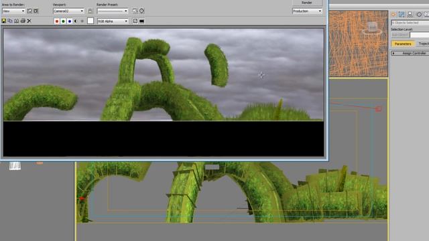Click the Auto Region Selected icon
The image size is (429, 241).
click(x=36, y=11)
